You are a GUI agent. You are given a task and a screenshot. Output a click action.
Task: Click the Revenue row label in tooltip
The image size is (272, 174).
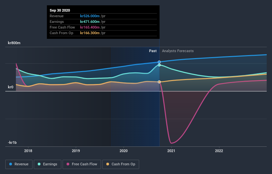(x=57, y=16)
